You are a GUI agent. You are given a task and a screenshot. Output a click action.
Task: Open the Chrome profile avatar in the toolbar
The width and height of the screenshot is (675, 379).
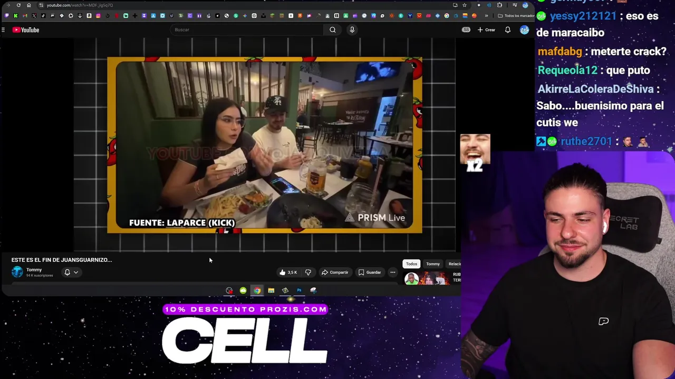(x=525, y=5)
